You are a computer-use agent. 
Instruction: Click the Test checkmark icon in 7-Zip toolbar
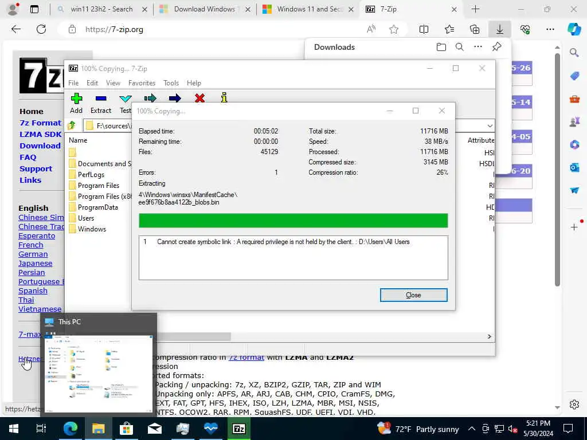point(126,99)
